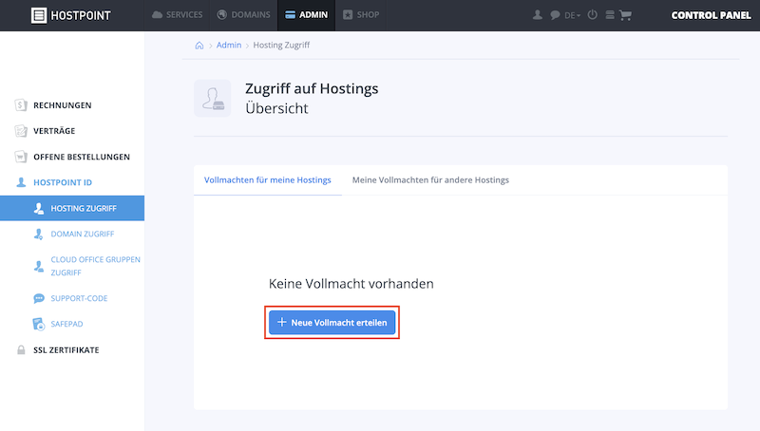Click the Hostpoint logo

pyautogui.click(x=70, y=15)
